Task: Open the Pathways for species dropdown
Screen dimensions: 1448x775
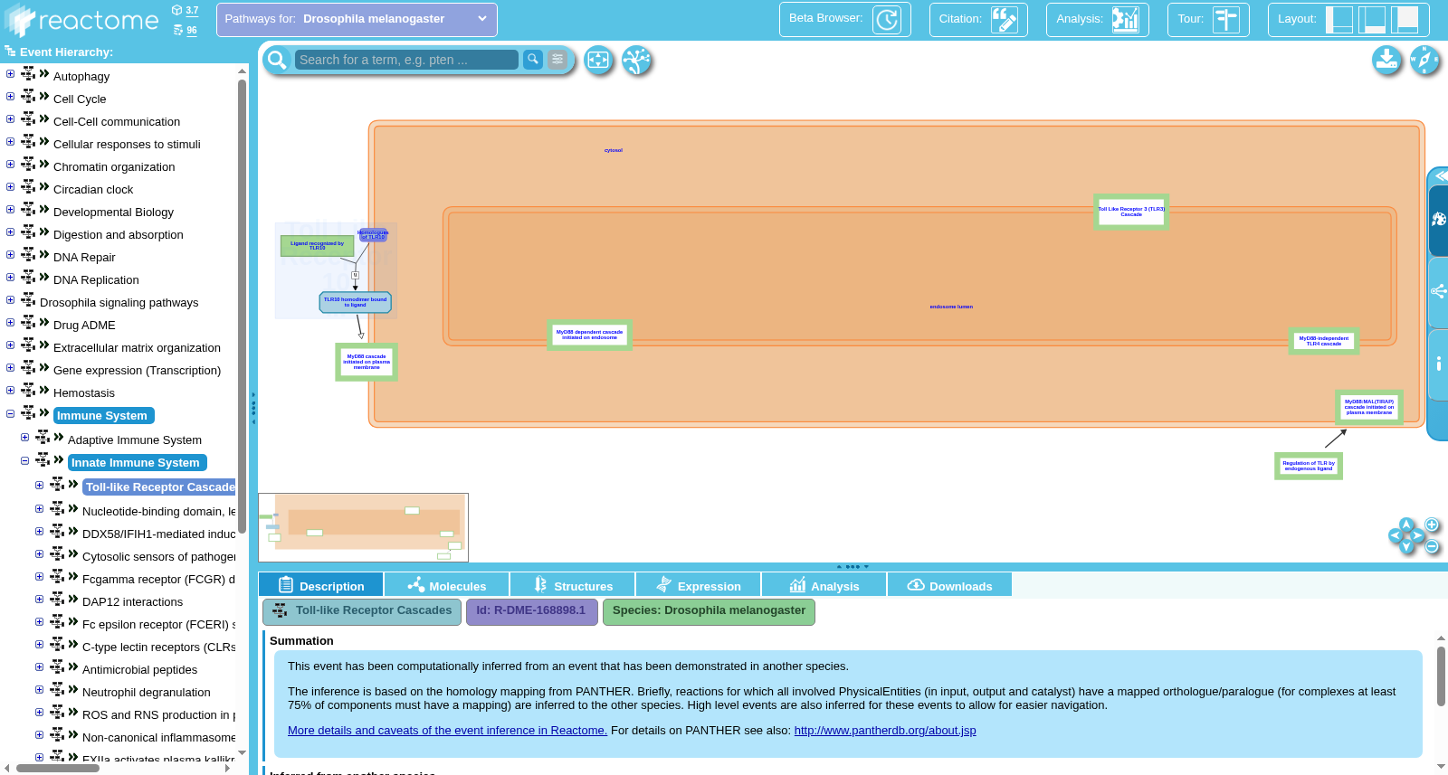Action: 357,19
